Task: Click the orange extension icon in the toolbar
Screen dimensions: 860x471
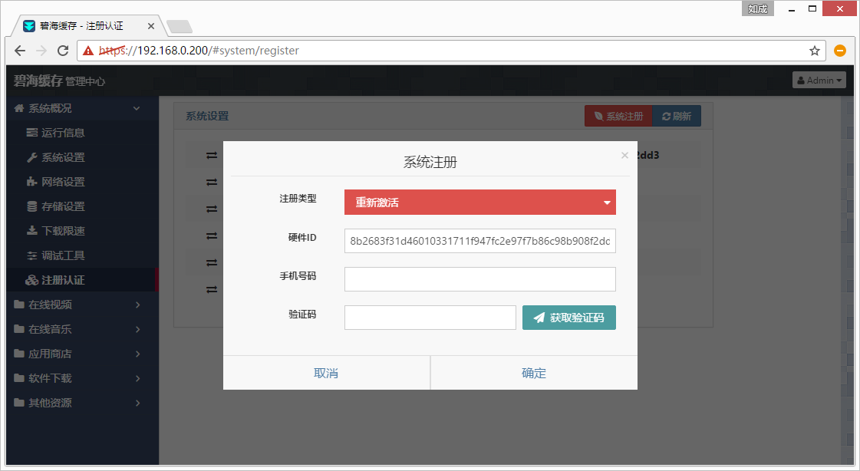Action: [840, 51]
